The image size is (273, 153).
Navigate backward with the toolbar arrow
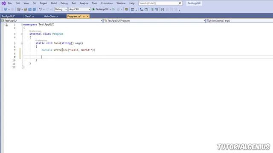click(6, 9)
